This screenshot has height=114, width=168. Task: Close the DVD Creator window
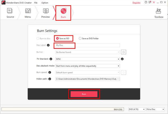[x=165, y=2]
